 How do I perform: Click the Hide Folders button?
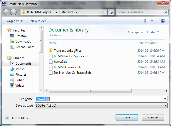pyautogui.click(x=16, y=118)
